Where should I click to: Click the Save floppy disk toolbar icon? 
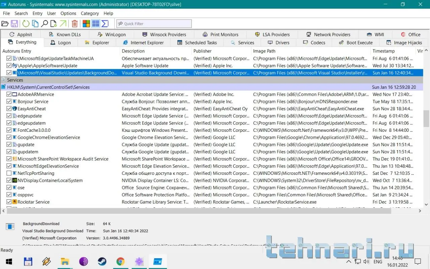[14, 24]
